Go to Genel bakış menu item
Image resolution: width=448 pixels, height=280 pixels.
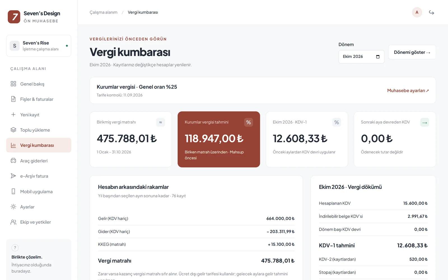click(x=39, y=84)
